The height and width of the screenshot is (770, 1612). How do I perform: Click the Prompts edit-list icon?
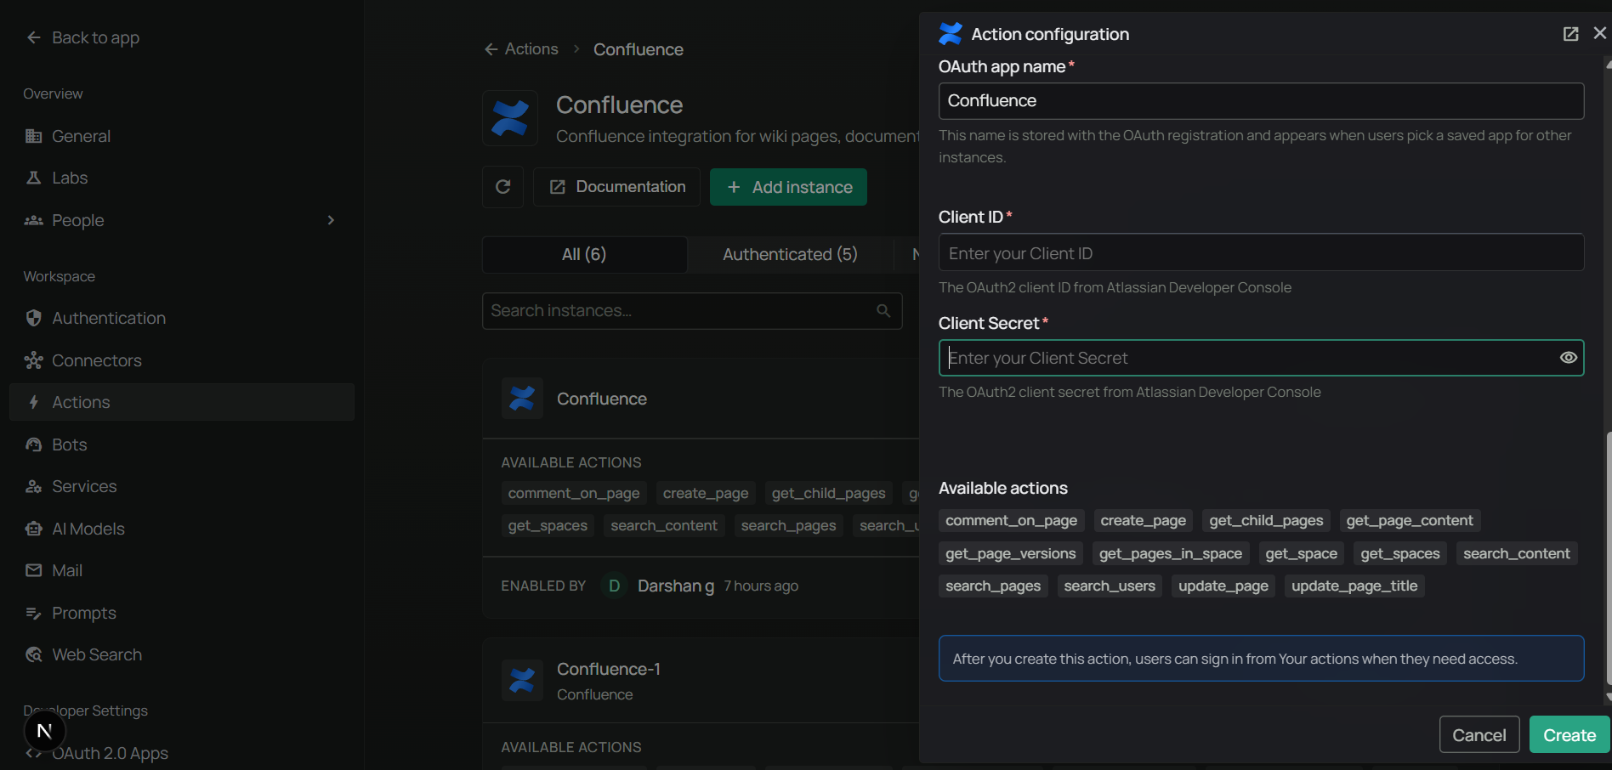pos(34,613)
